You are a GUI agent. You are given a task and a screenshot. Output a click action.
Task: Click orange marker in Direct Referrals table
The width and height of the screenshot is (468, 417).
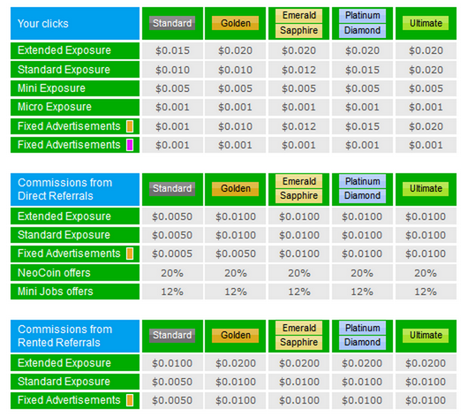click(130, 254)
